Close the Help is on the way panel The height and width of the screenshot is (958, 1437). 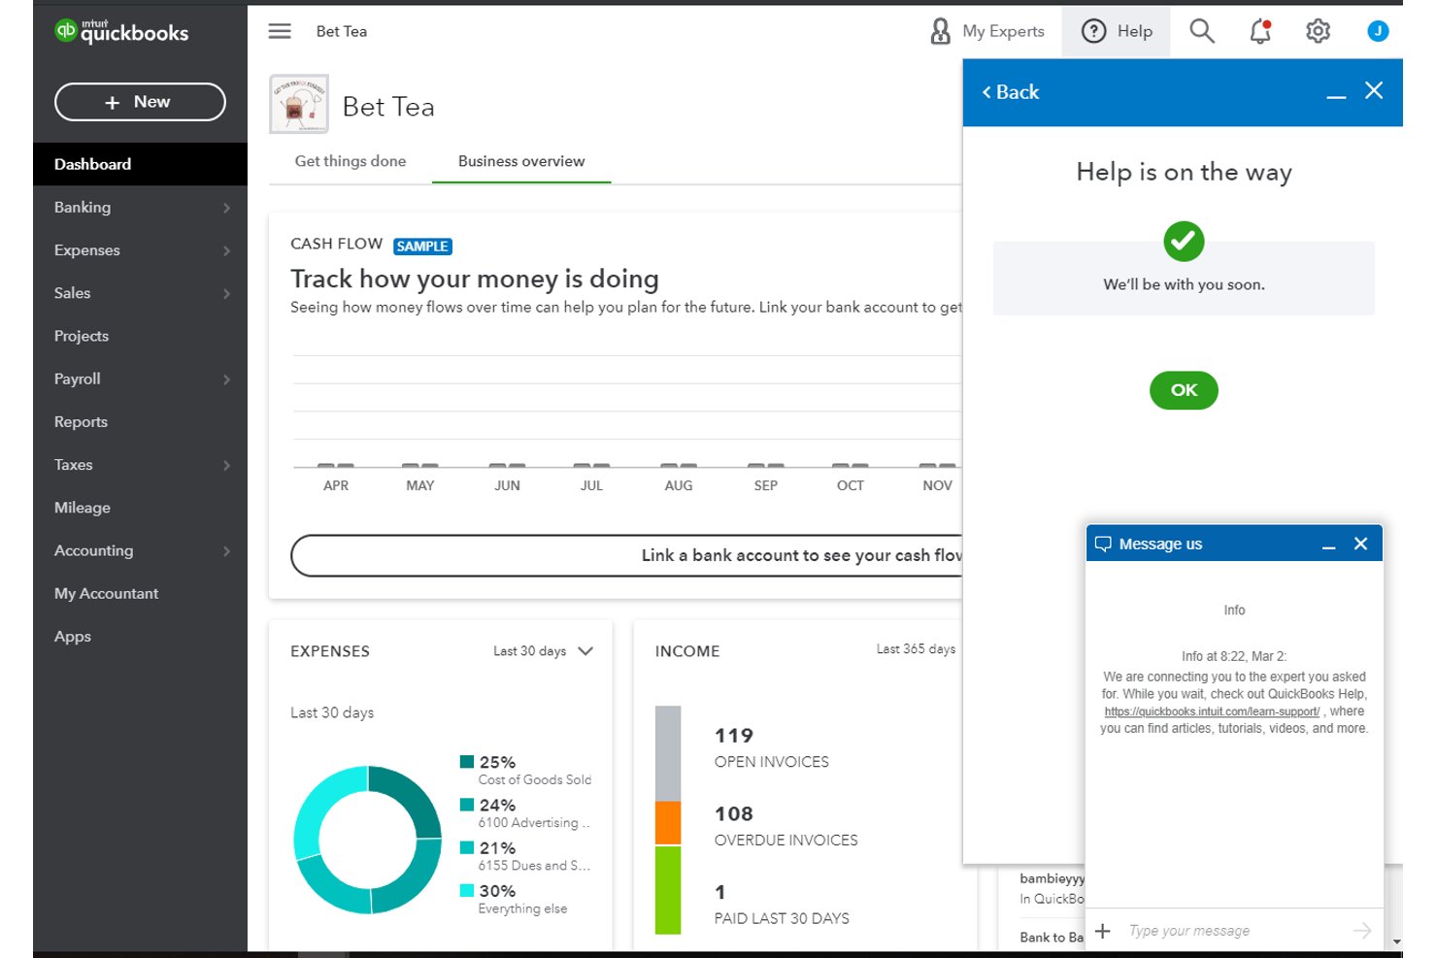pos(1374,91)
